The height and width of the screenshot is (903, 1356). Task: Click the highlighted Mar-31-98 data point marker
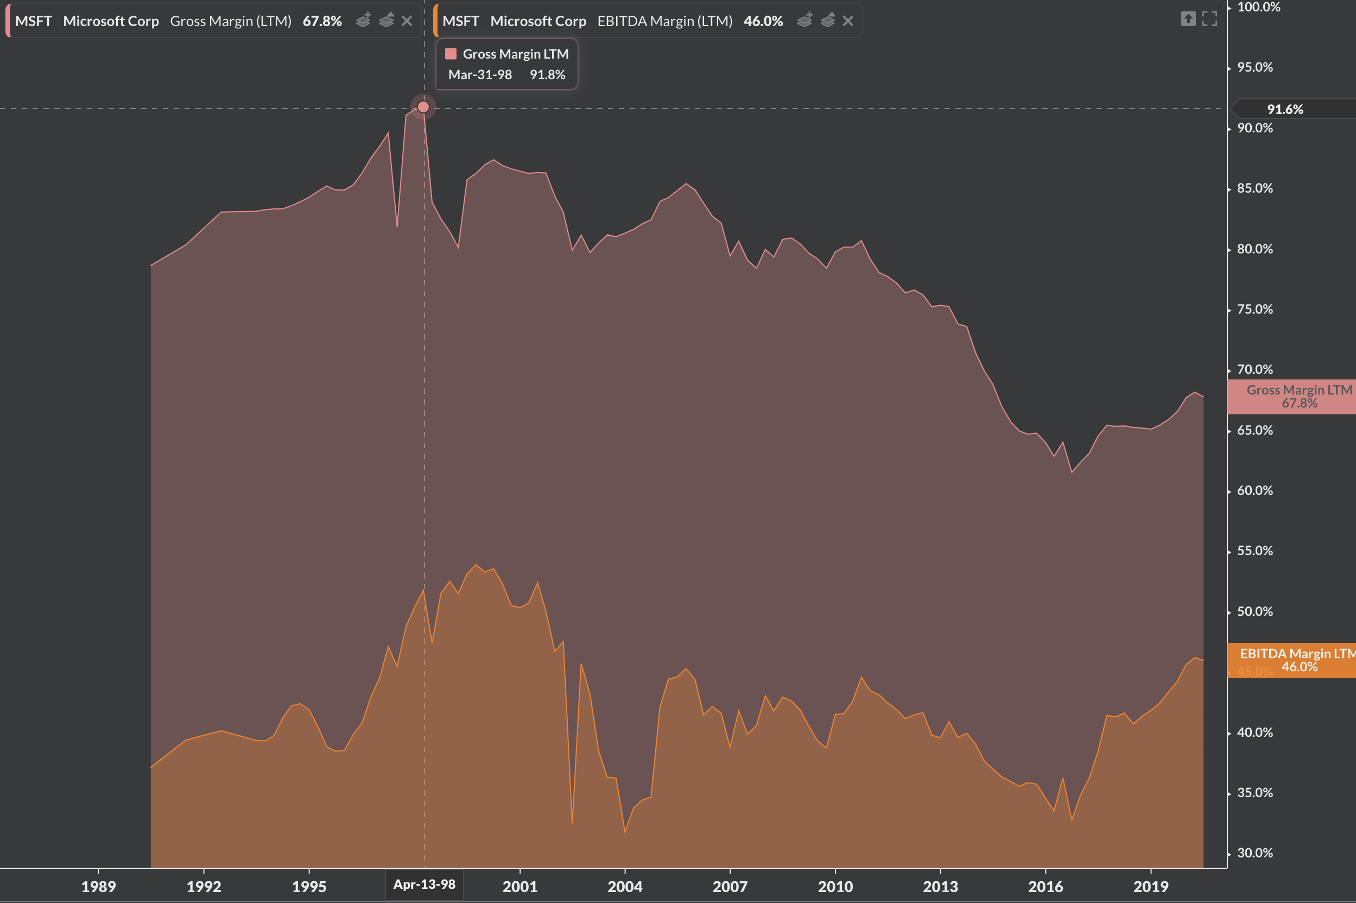pyautogui.click(x=423, y=107)
